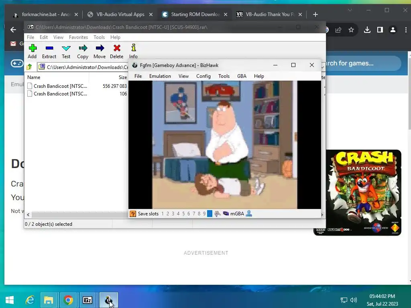Open 7-Zip View menu

coord(59,37)
